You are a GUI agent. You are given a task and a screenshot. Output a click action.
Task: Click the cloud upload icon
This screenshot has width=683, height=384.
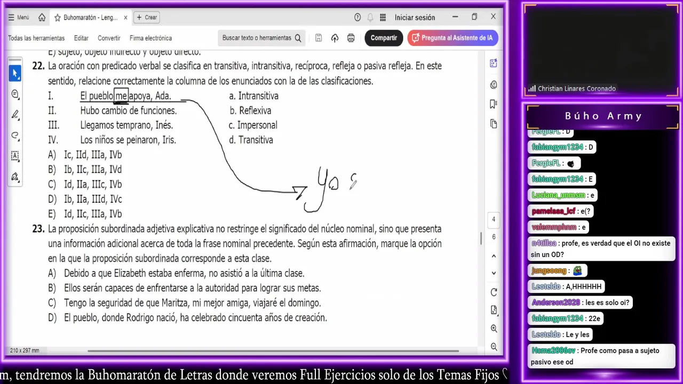(335, 38)
